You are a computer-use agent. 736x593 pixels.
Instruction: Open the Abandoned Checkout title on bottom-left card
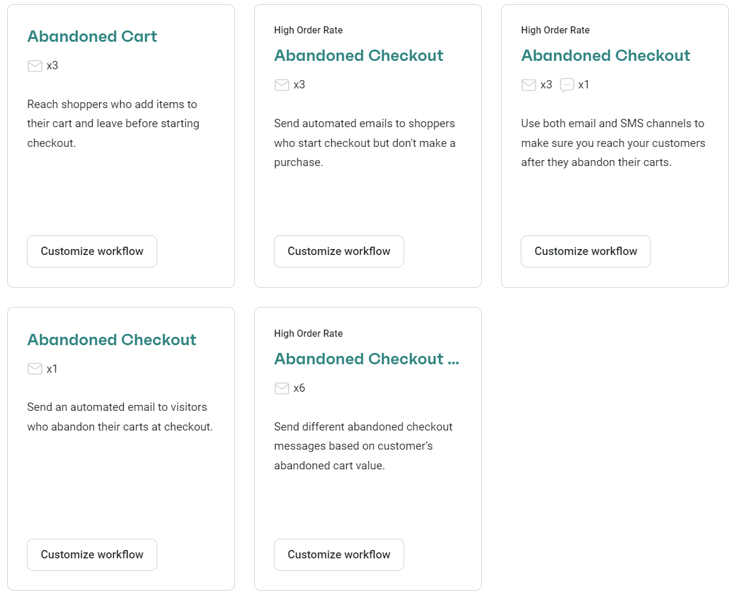[x=112, y=340]
